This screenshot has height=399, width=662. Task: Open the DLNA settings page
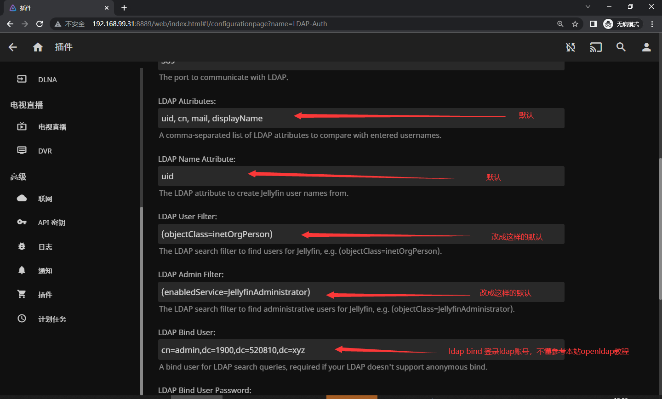coord(47,80)
